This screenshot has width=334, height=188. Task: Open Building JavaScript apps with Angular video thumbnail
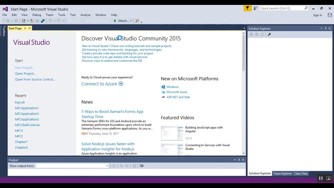[172, 133]
